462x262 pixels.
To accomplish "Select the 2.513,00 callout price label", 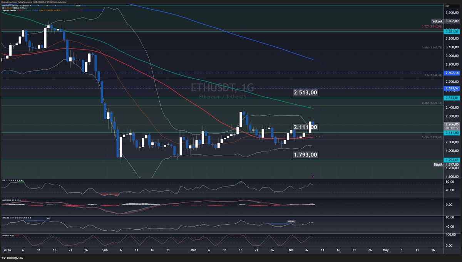I will [305, 92].
